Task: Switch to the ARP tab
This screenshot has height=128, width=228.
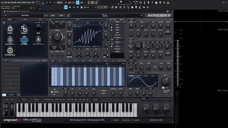Action: point(60,61)
